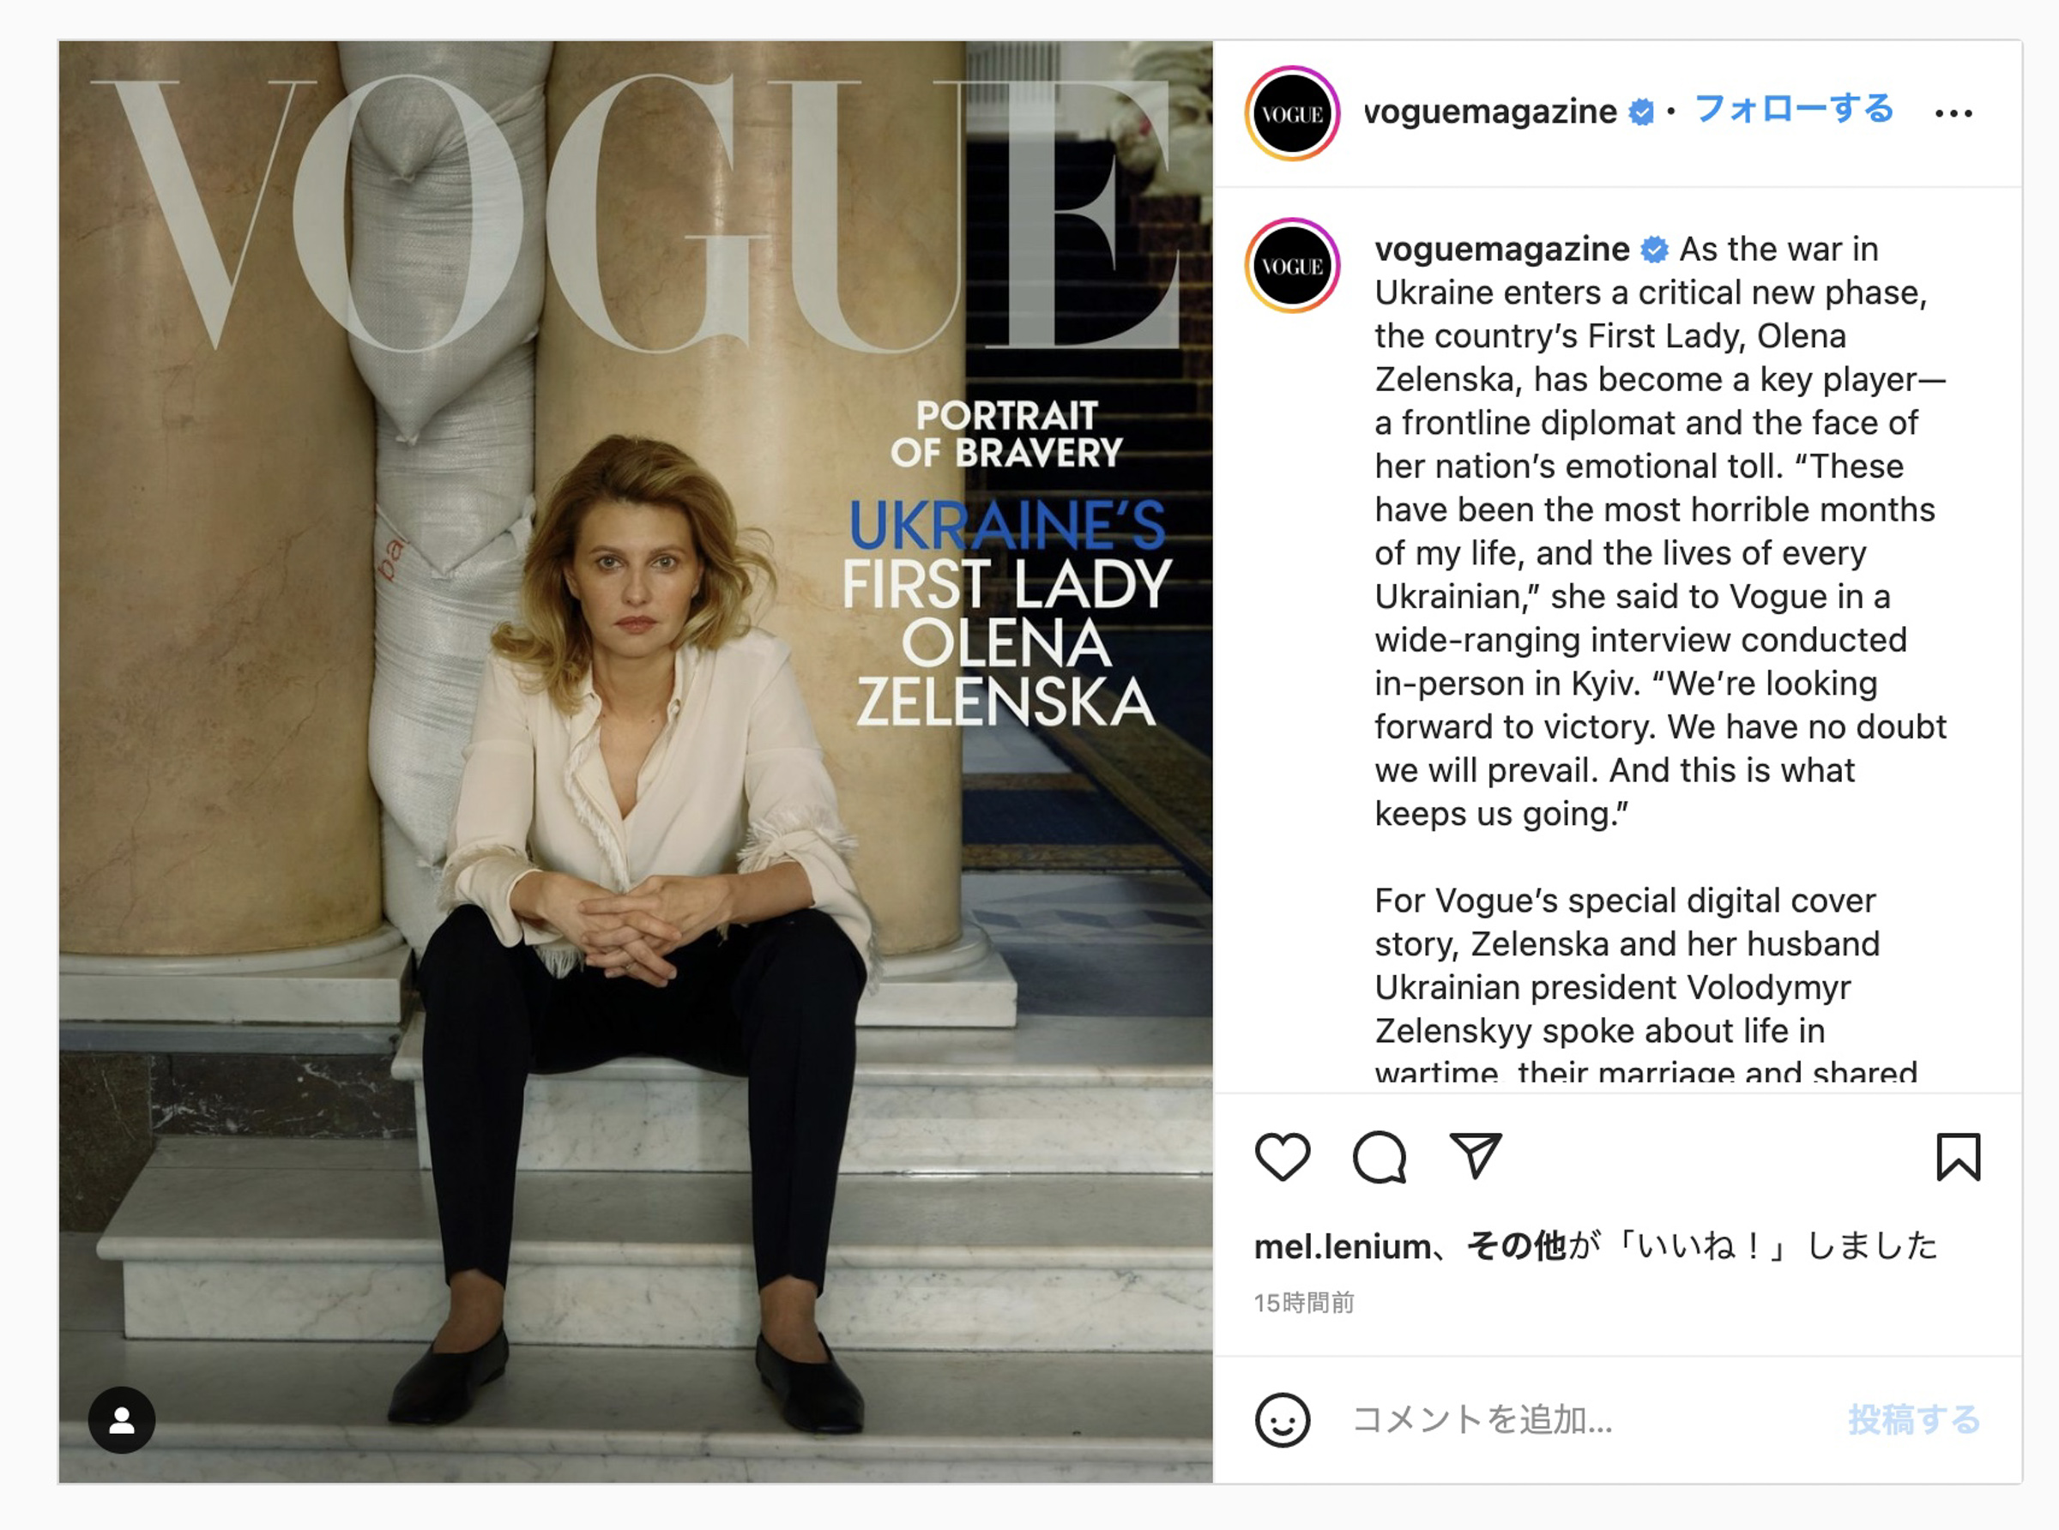
Task: Open voguemagazine username in caption
Action: pyautogui.click(x=1501, y=249)
